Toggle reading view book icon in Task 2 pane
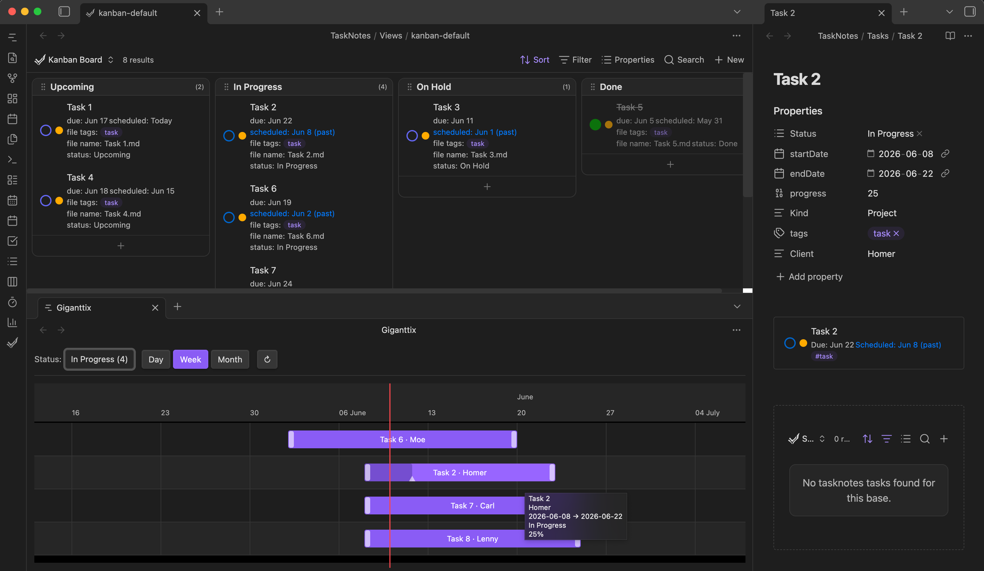The image size is (984, 571). coord(950,36)
